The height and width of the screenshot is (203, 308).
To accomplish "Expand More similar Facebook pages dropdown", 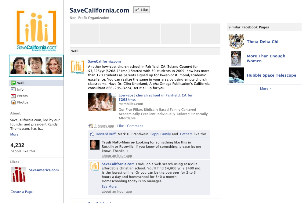I will 266,89.
